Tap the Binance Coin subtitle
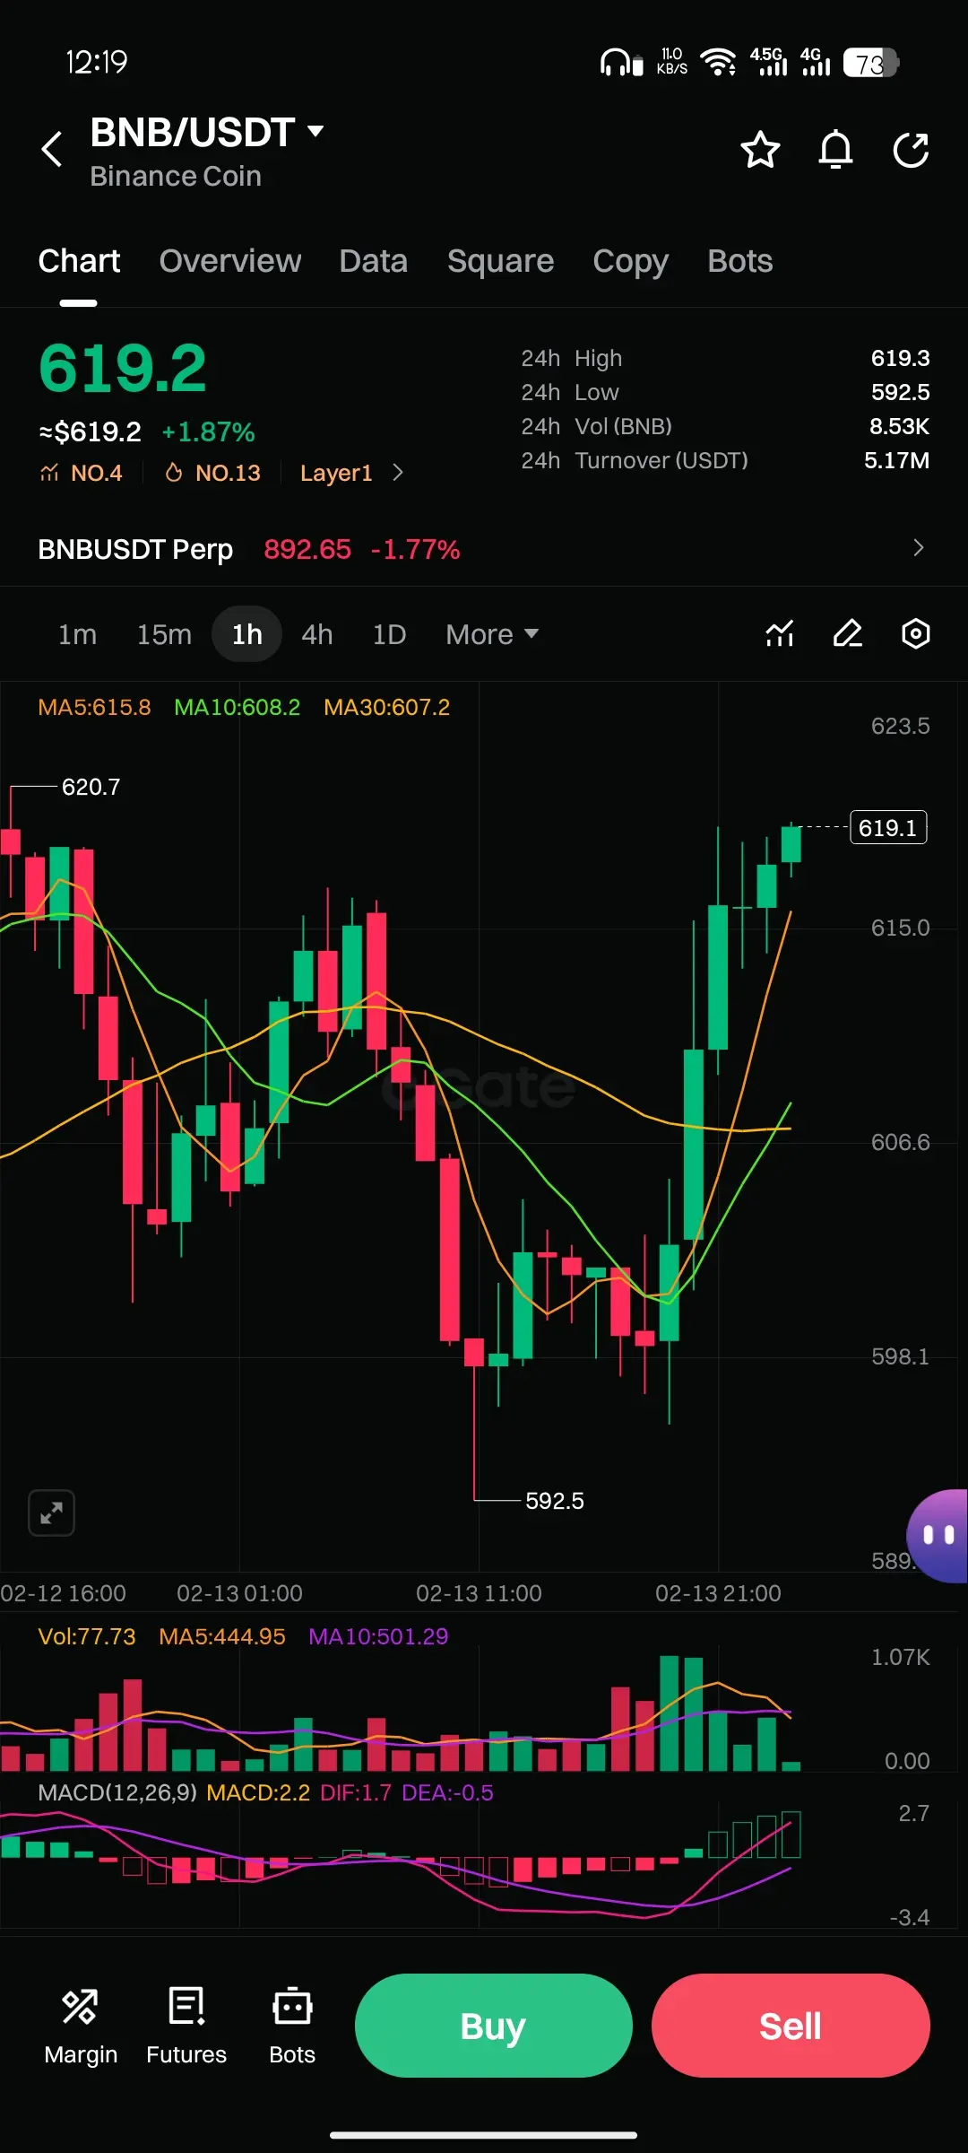This screenshot has width=968, height=2153. [176, 177]
